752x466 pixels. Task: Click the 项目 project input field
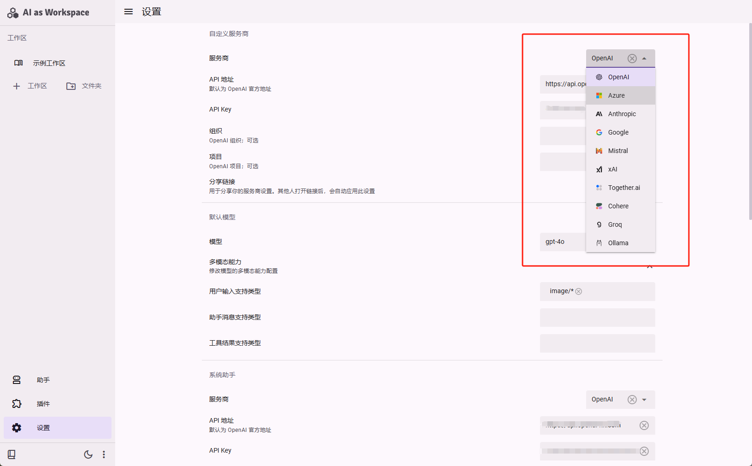(563, 162)
